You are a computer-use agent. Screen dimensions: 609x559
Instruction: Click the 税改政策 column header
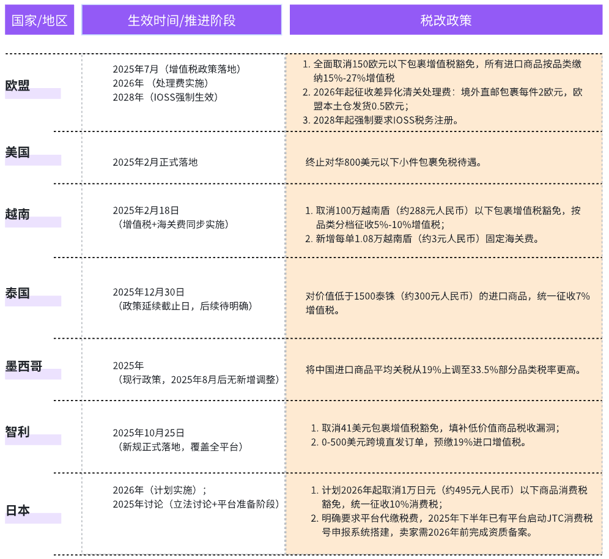(445, 20)
